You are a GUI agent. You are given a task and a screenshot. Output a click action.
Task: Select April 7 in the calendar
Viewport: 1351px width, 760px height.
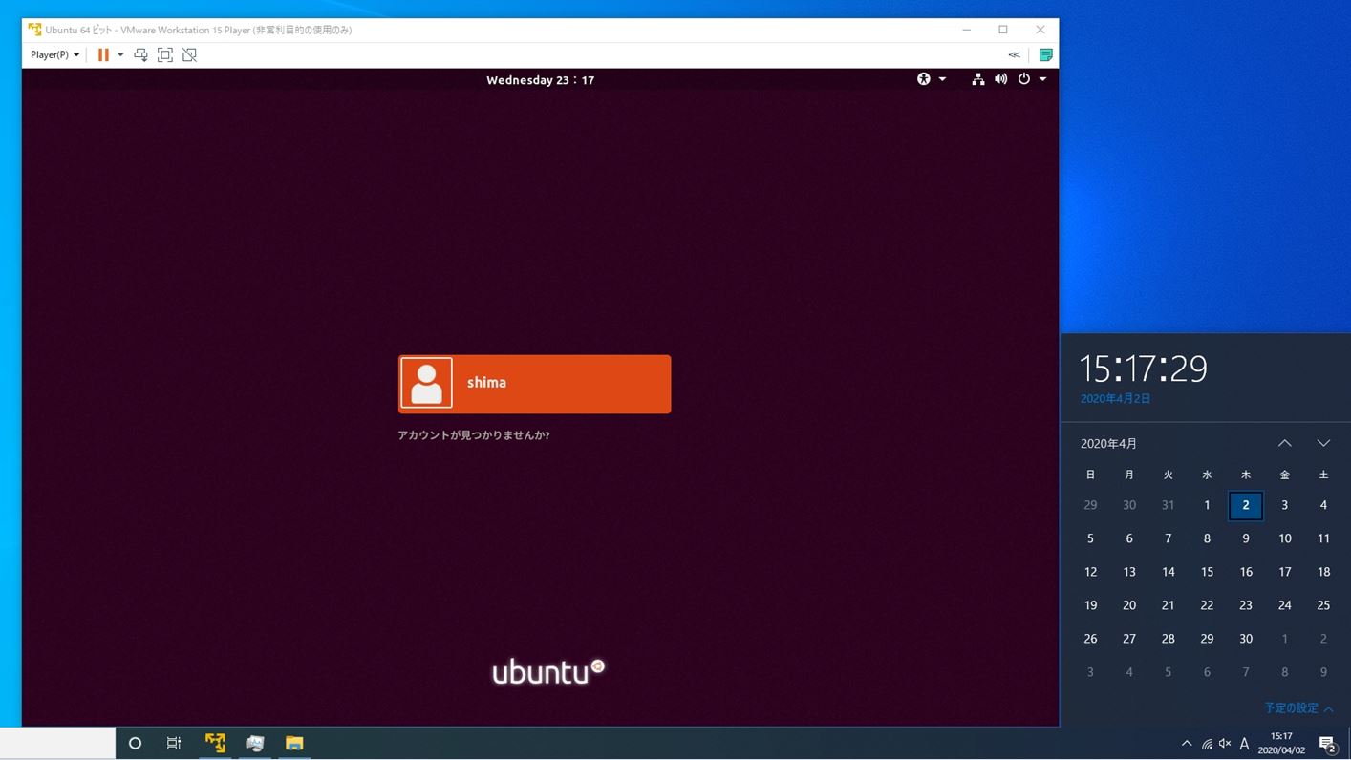click(x=1168, y=538)
